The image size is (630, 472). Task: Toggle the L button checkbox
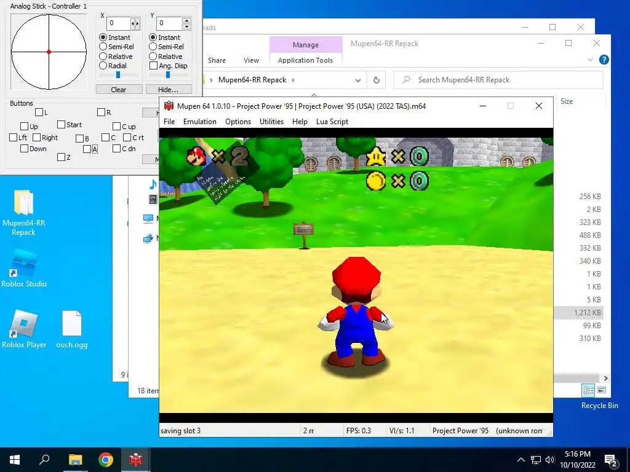39,112
